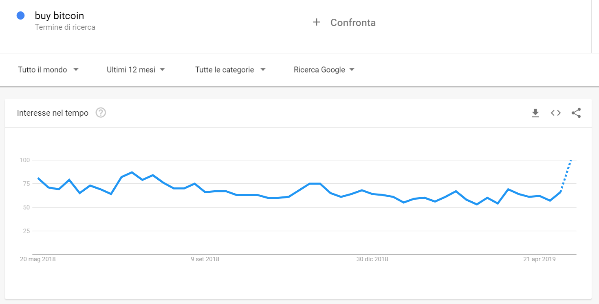599x304 pixels.
Task: Download the Interesse nel tempo chart data
Action: click(x=535, y=113)
